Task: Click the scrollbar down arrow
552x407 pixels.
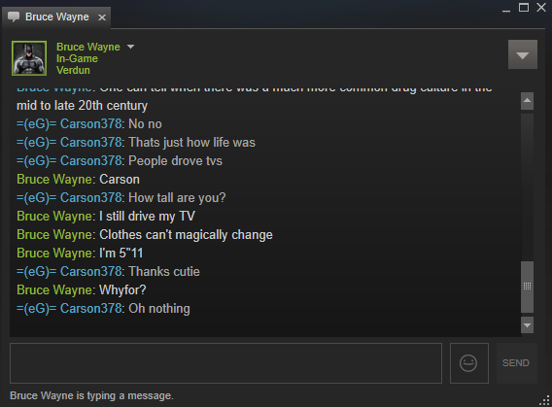Action: 527,324
